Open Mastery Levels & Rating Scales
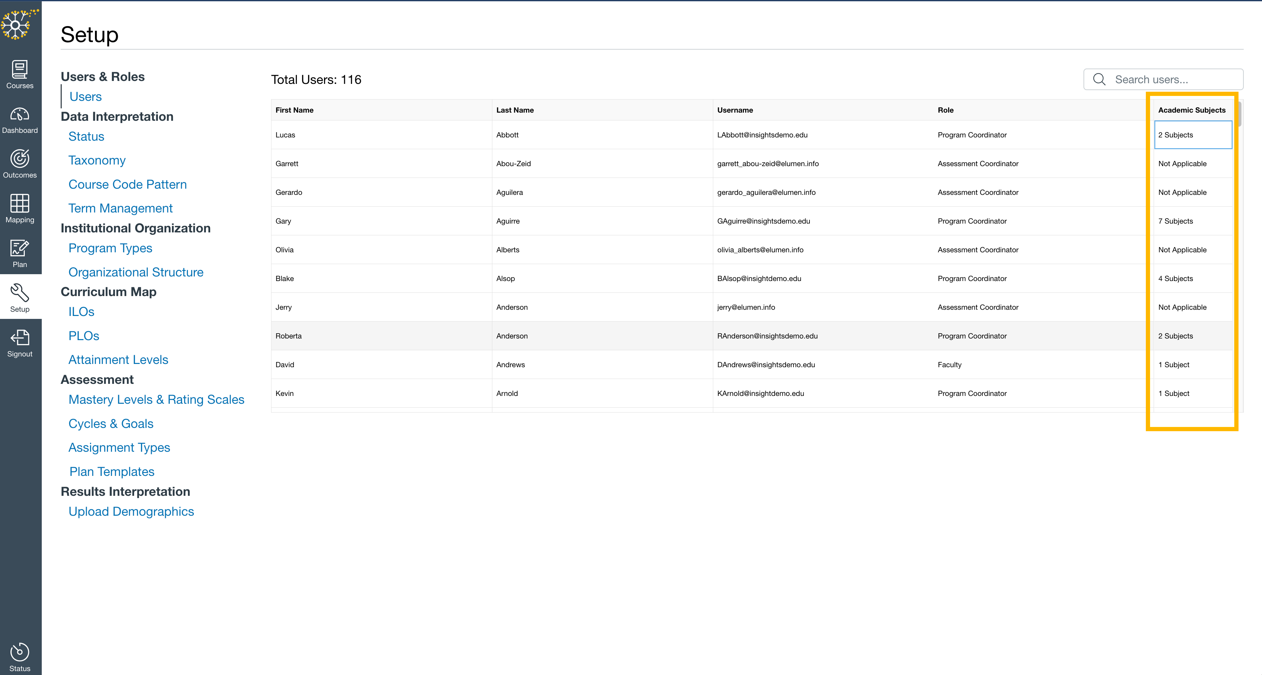Viewport: 1262px width, 675px height. (156, 400)
